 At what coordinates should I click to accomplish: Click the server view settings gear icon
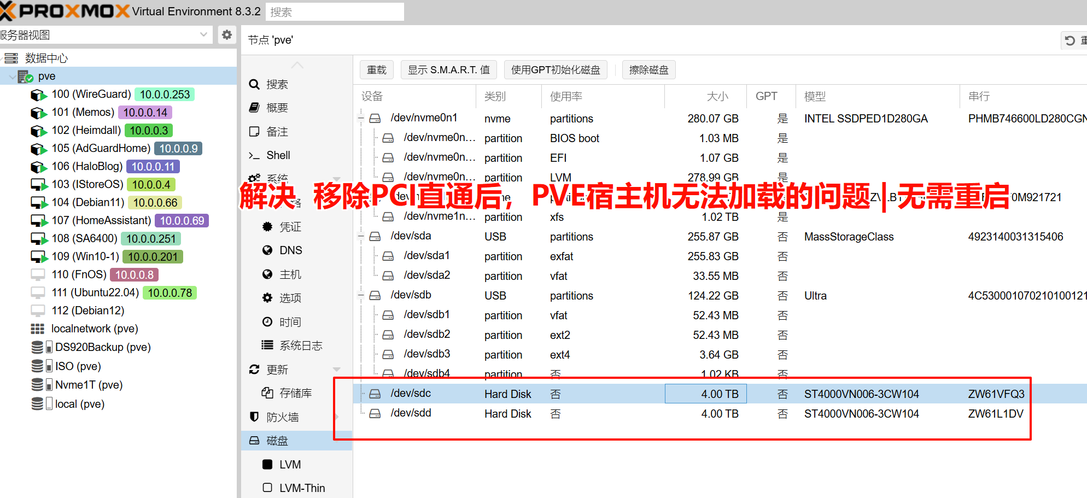[226, 35]
